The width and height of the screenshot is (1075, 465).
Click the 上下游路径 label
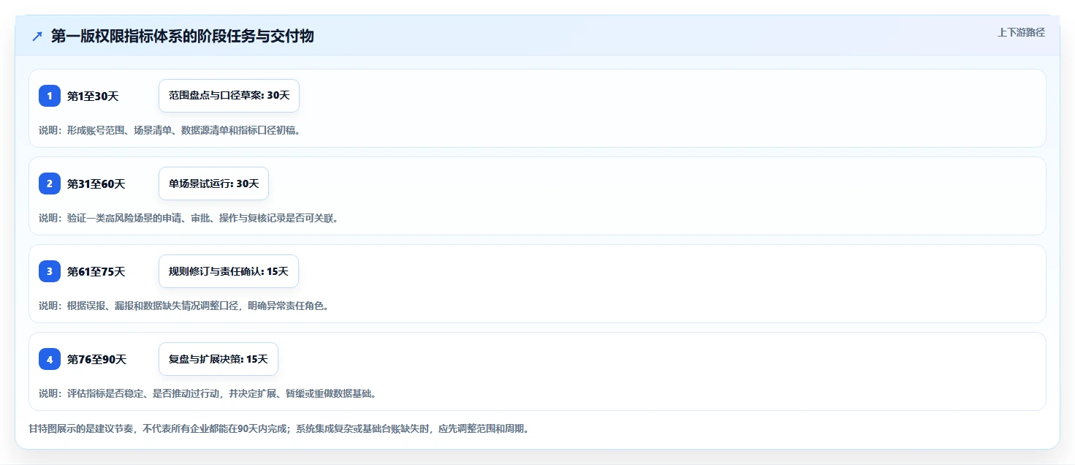coord(1022,32)
